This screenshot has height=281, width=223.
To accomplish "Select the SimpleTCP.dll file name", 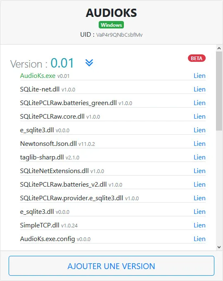I will (x=40, y=225).
